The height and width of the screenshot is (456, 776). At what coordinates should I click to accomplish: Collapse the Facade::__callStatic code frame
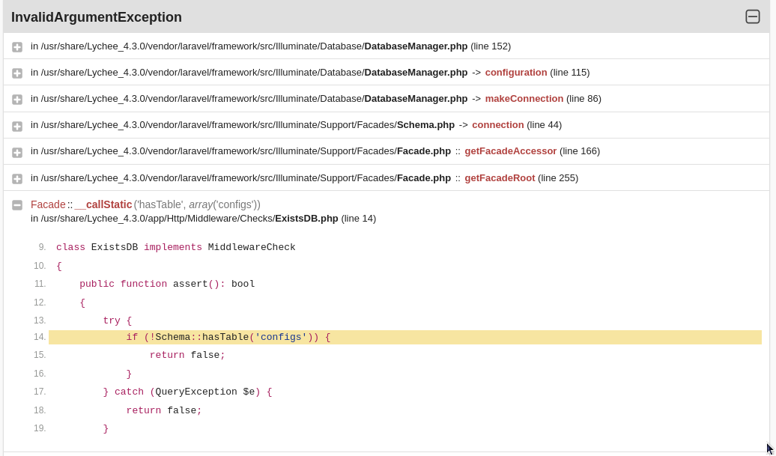[16, 205]
